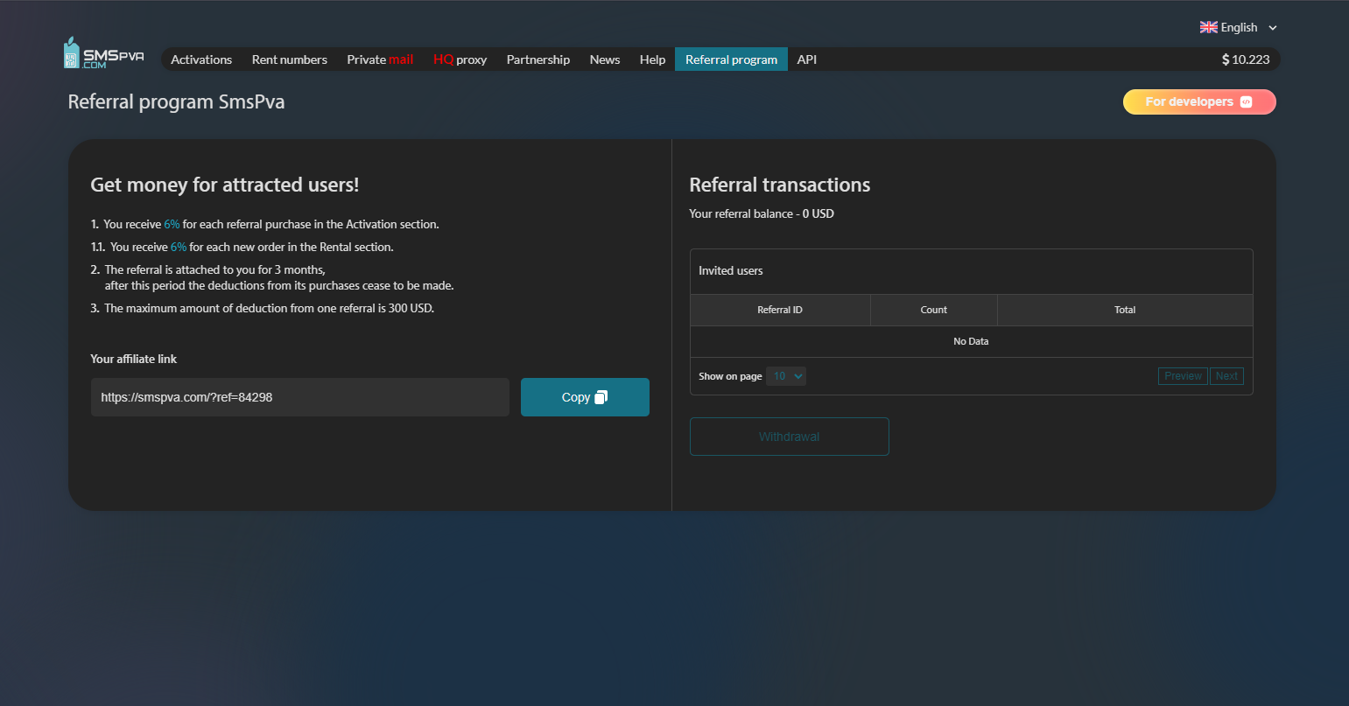The width and height of the screenshot is (1349, 706).
Task: Click the Count column header
Action: tap(934, 310)
